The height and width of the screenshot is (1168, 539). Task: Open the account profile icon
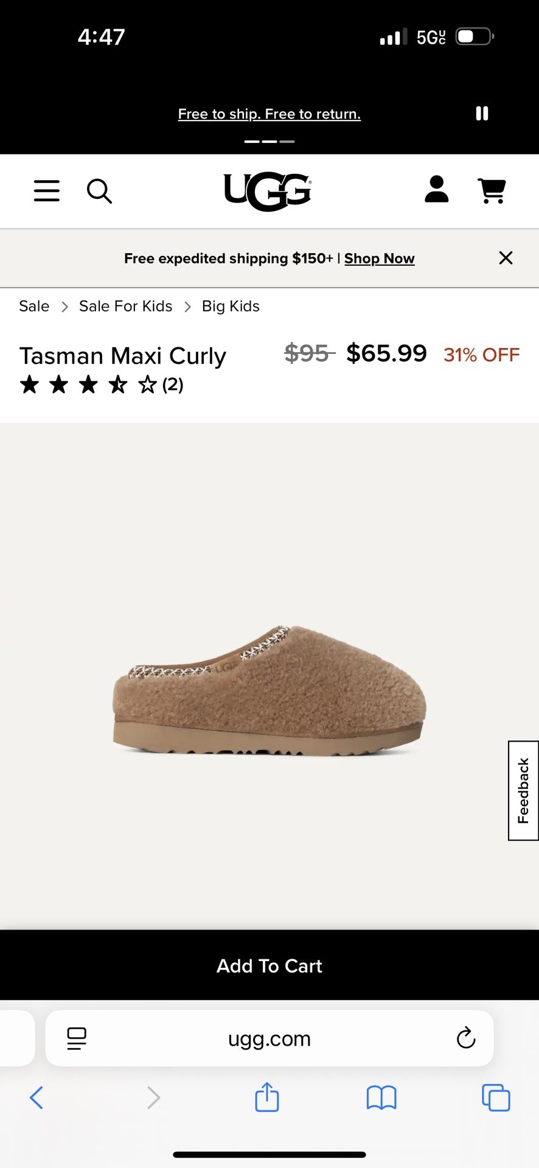point(436,190)
